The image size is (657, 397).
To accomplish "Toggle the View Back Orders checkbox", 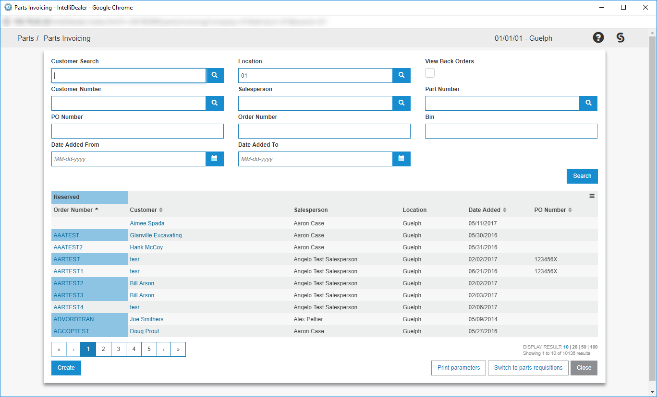I will coord(430,73).
